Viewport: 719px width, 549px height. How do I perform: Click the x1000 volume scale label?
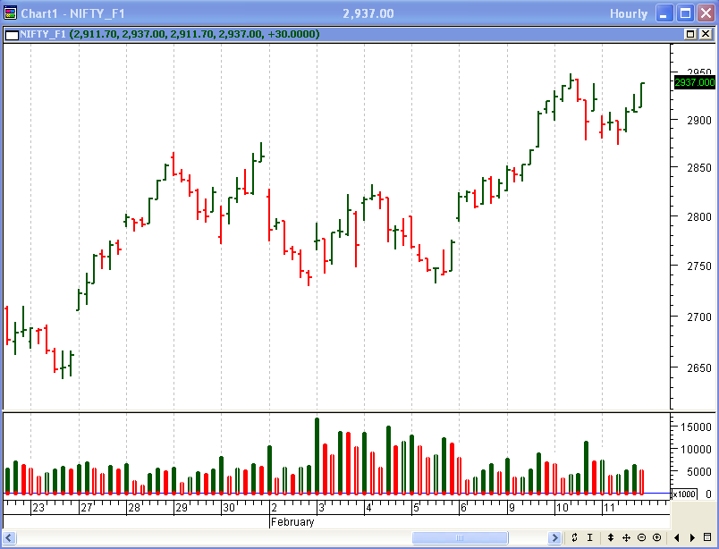684,494
